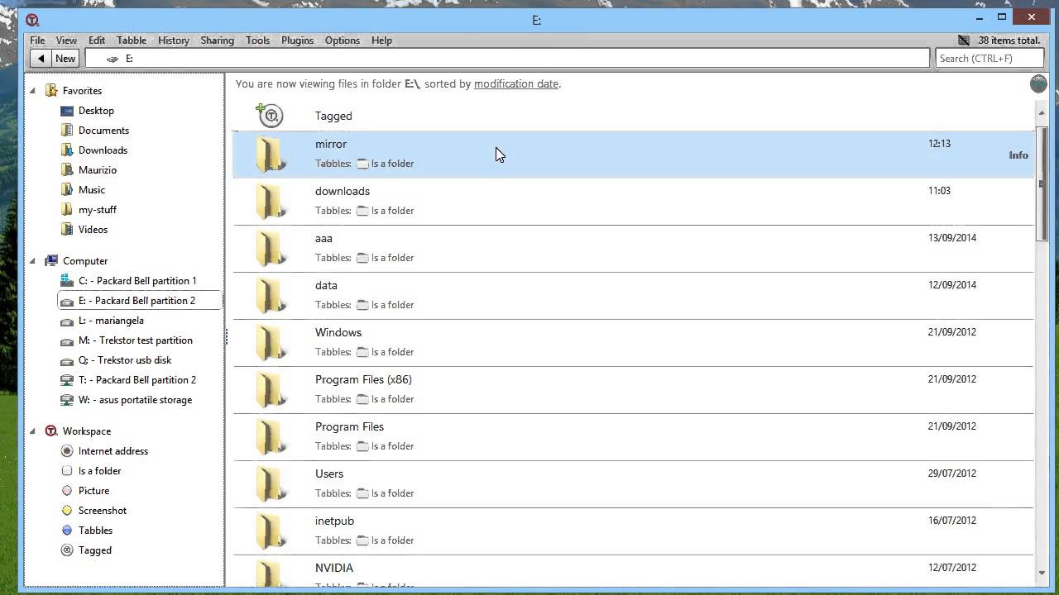This screenshot has height=595, width=1059.
Task: Open Documents in Favorites
Action: coord(95,130)
